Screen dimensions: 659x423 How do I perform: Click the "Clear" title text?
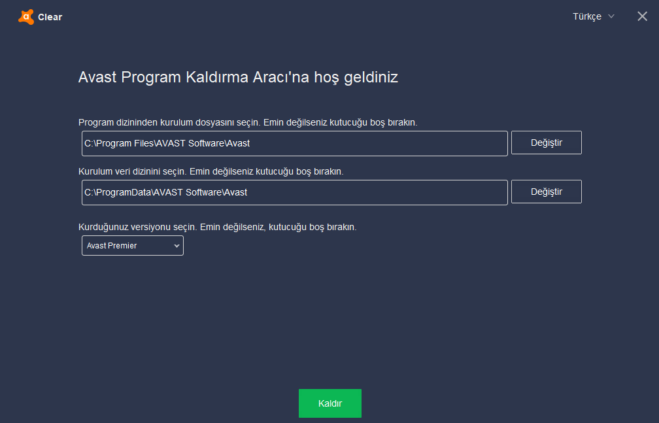(x=50, y=17)
